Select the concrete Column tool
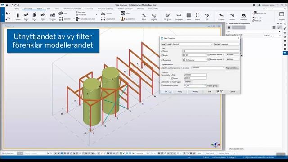288x162 pixels. (18, 16)
